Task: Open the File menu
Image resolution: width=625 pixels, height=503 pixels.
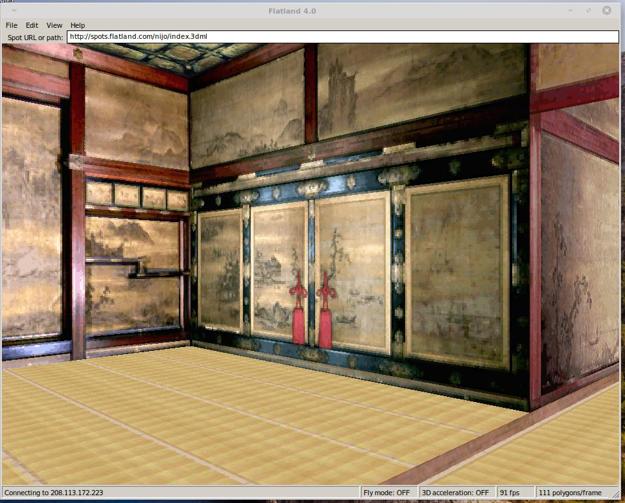Action: [12, 25]
